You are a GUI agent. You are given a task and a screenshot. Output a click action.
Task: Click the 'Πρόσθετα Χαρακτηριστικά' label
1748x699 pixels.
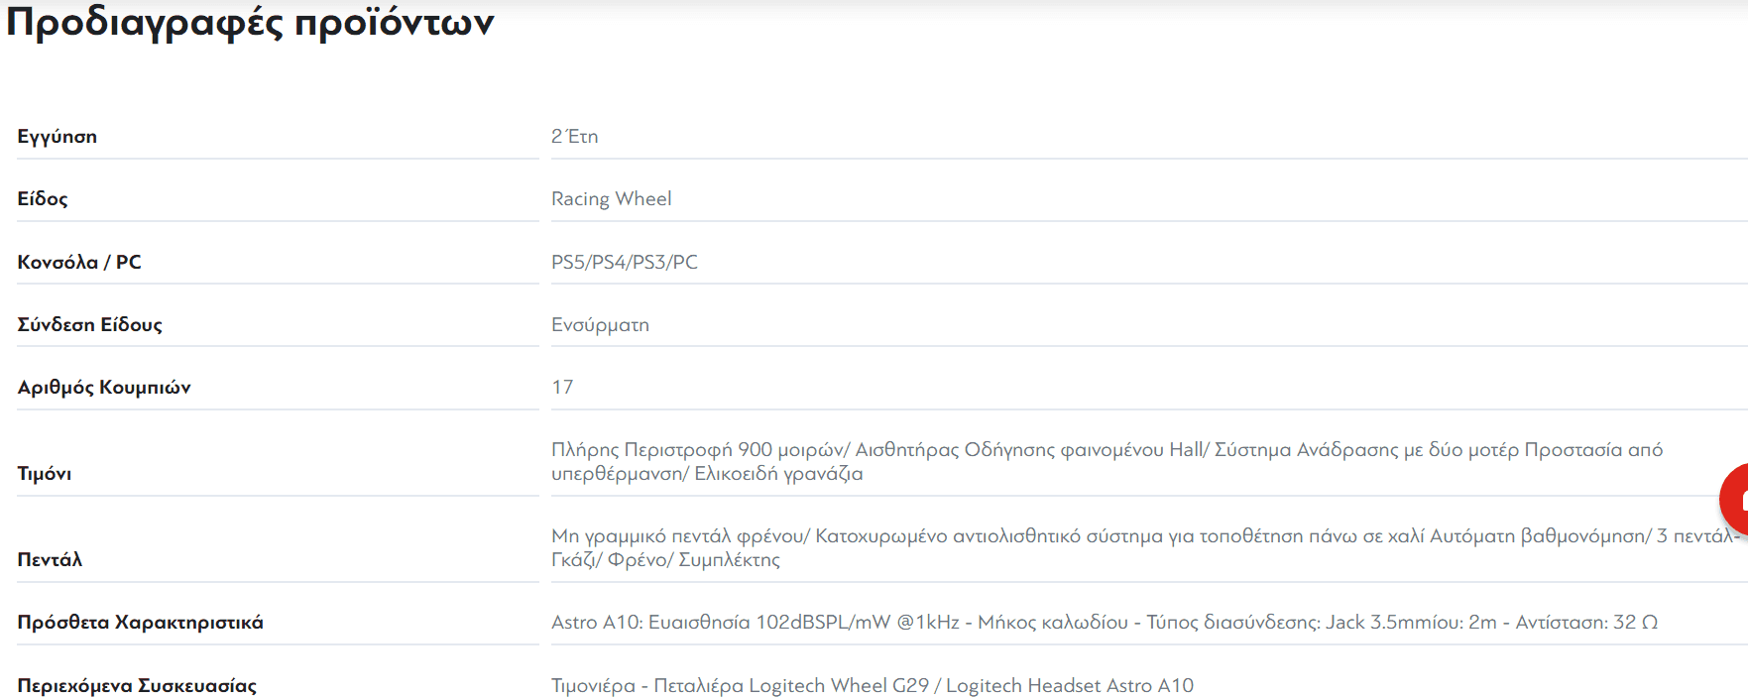point(141,623)
